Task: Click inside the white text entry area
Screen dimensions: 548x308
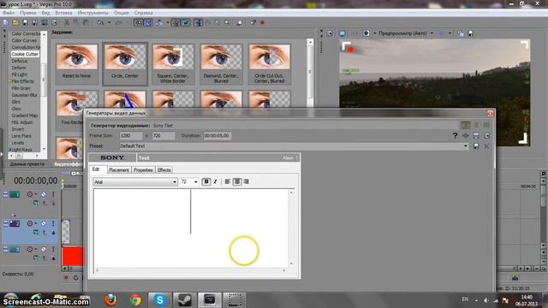Action: click(x=191, y=228)
